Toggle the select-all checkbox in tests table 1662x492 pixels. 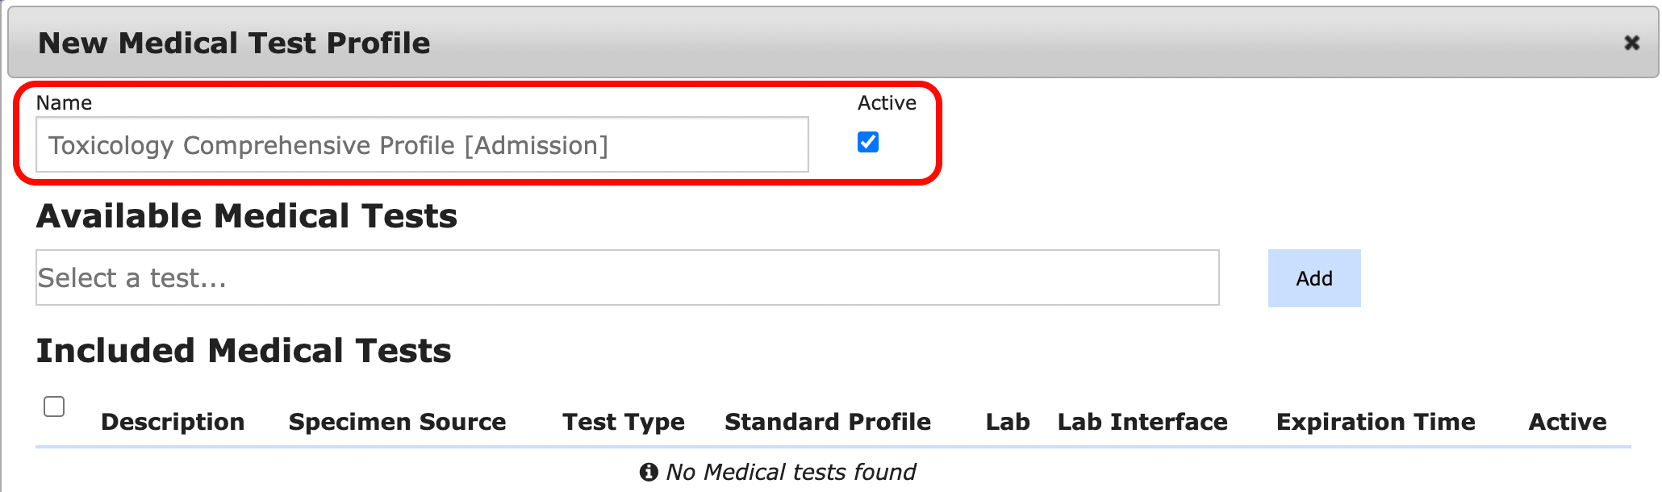(54, 407)
